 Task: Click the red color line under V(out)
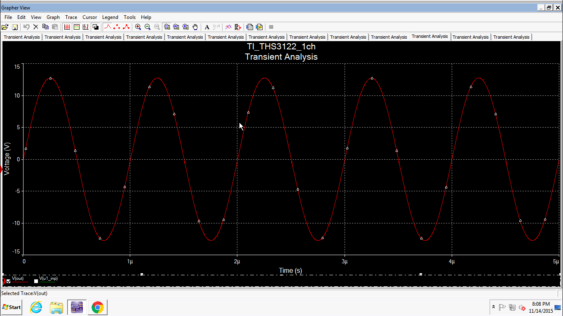pyautogui.click(x=20, y=282)
